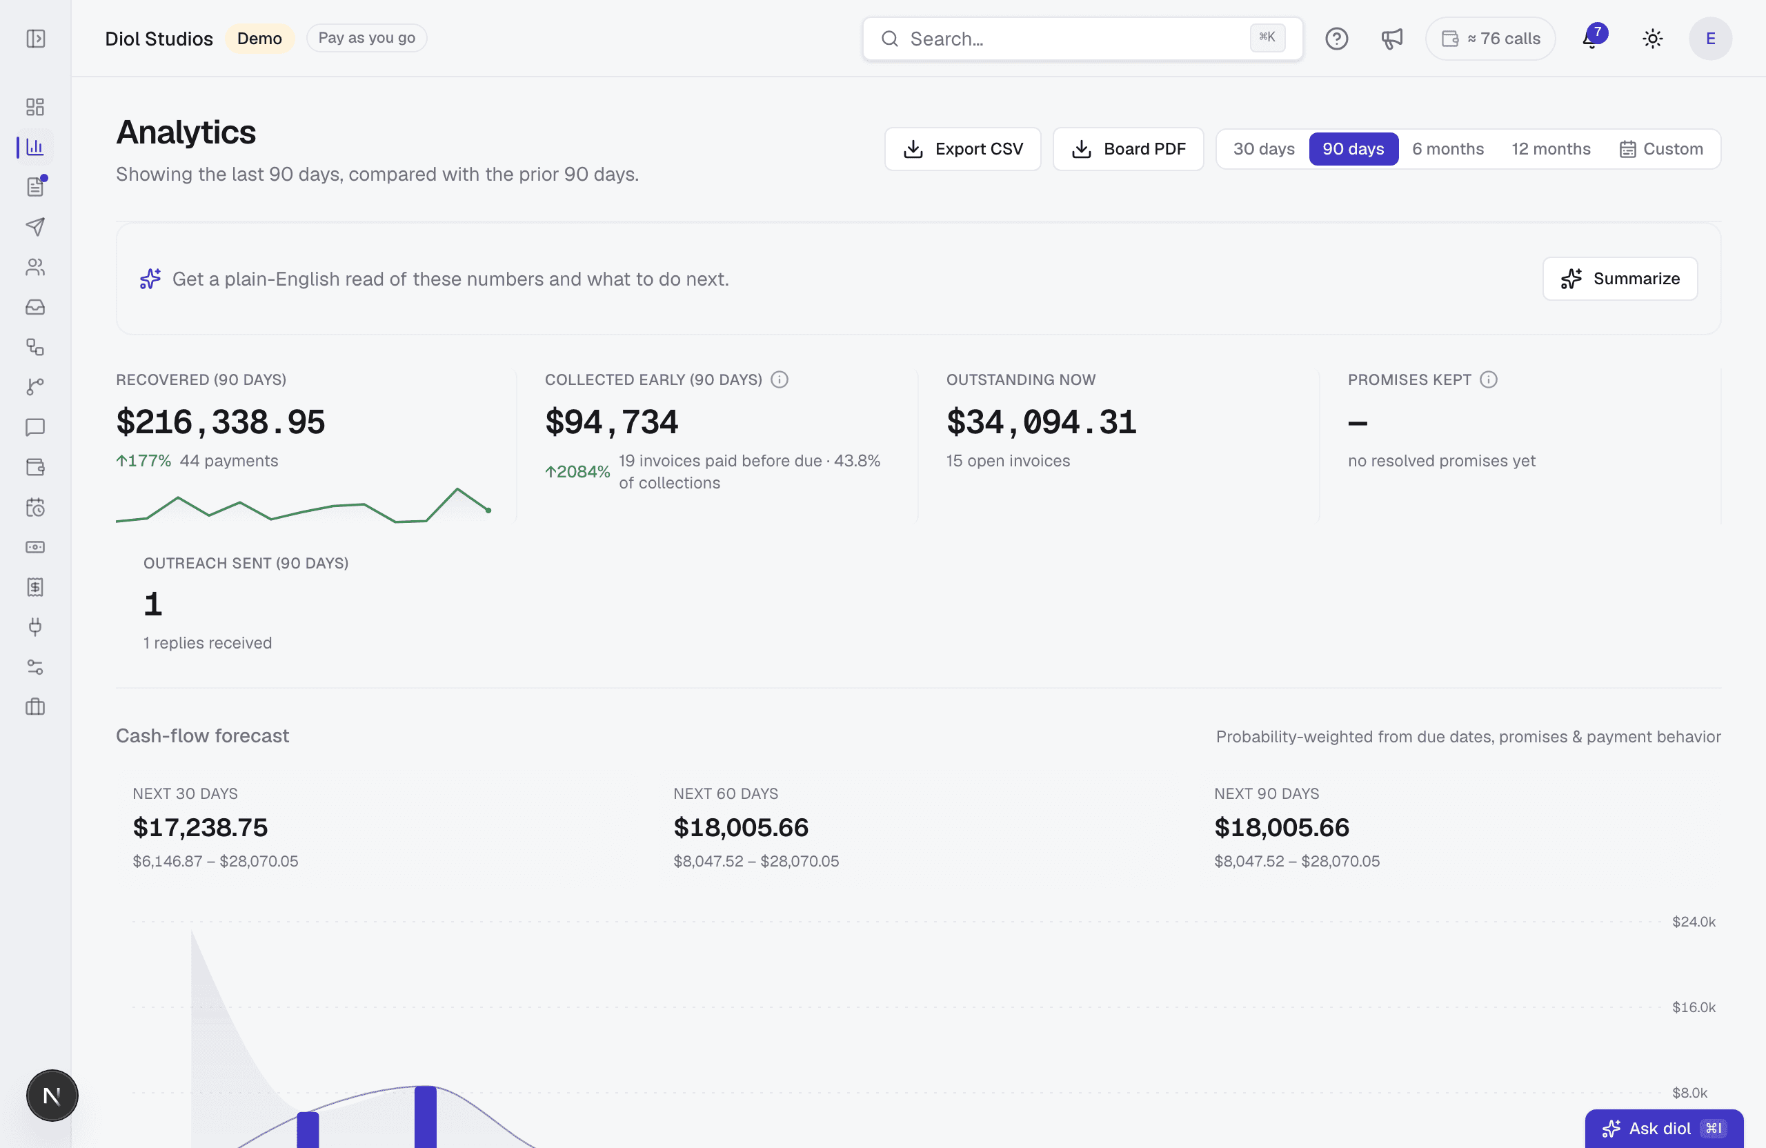The image size is (1766, 1148).
Task: Click the Next 60 Days label
Action: 726,793
